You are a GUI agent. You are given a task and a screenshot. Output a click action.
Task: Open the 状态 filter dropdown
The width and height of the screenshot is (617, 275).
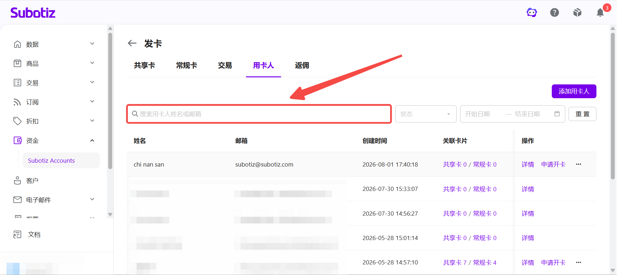[426, 114]
